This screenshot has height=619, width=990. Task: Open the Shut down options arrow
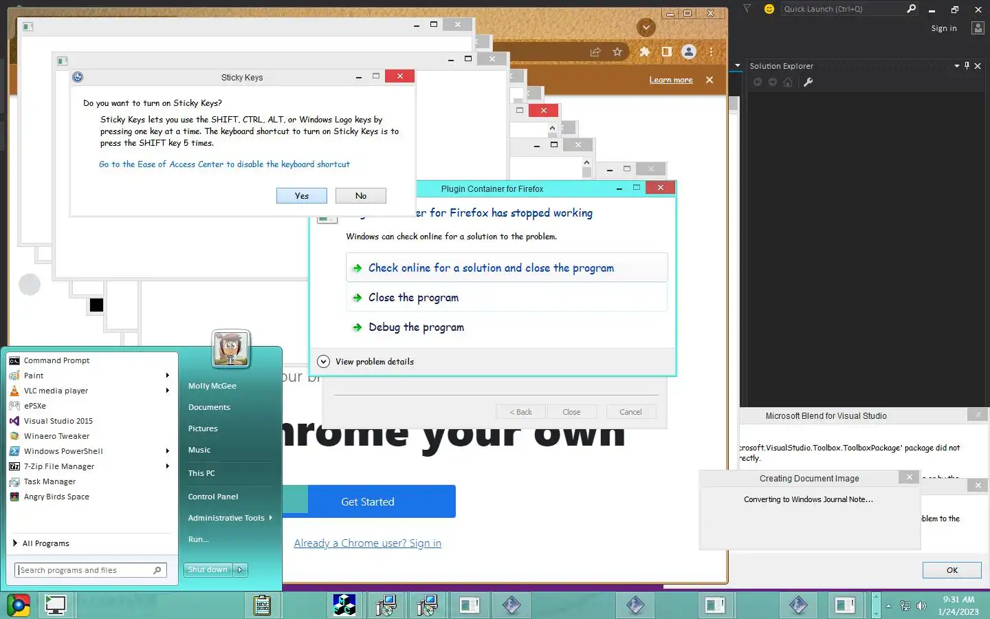[x=240, y=569]
